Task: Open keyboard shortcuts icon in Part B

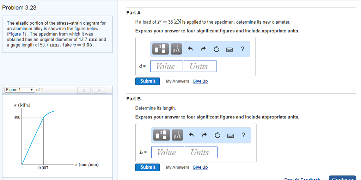Action: tap(231, 135)
